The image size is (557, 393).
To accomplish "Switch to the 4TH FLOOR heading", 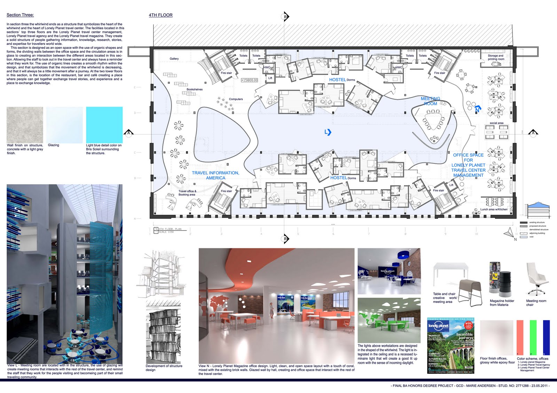I will [160, 15].
